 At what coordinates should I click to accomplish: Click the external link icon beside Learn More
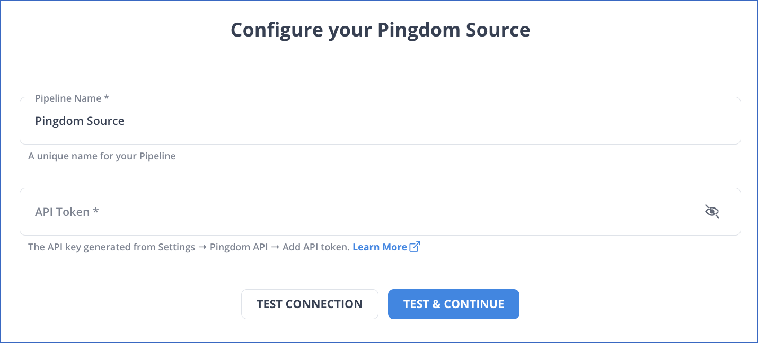point(415,246)
